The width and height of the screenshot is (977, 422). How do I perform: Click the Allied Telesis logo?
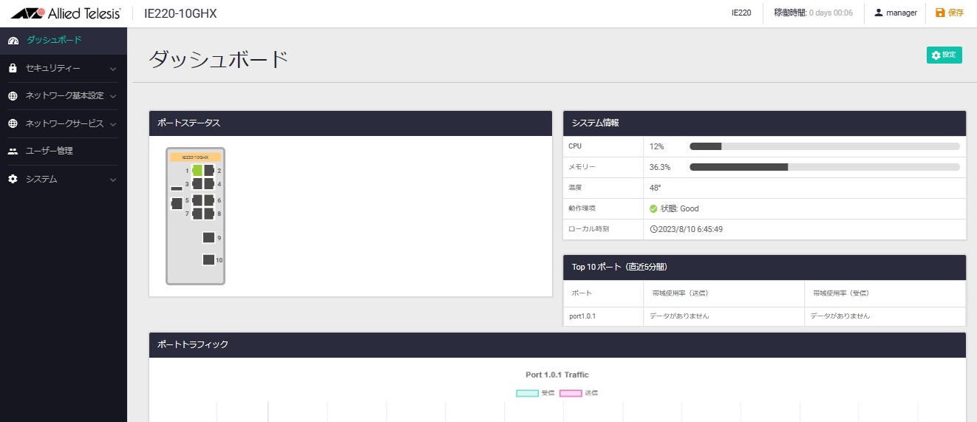tap(66, 13)
